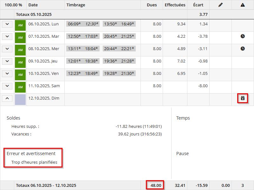The height and width of the screenshot is (190, 254).
Task: Click the 48.00 total due hours cell
Action: 155,185
